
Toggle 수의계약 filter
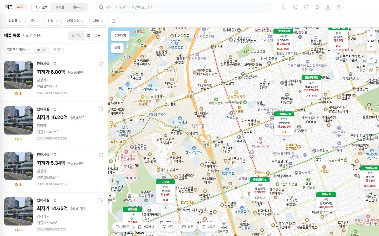[x=56, y=50]
